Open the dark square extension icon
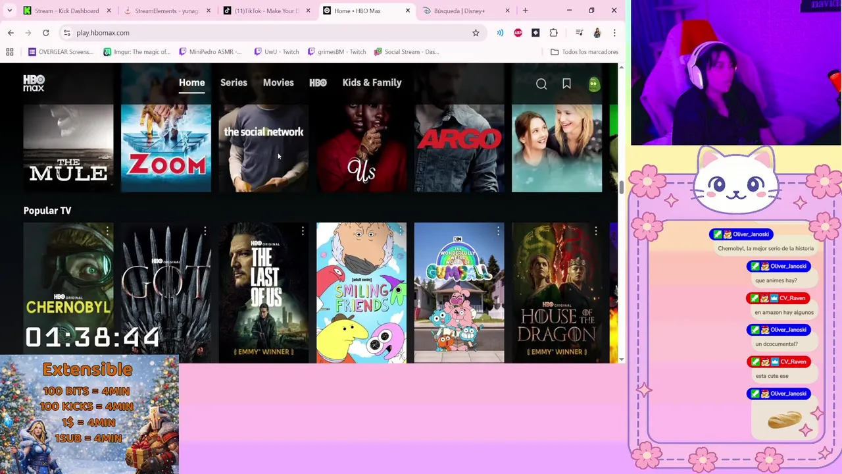 click(x=535, y=32)
